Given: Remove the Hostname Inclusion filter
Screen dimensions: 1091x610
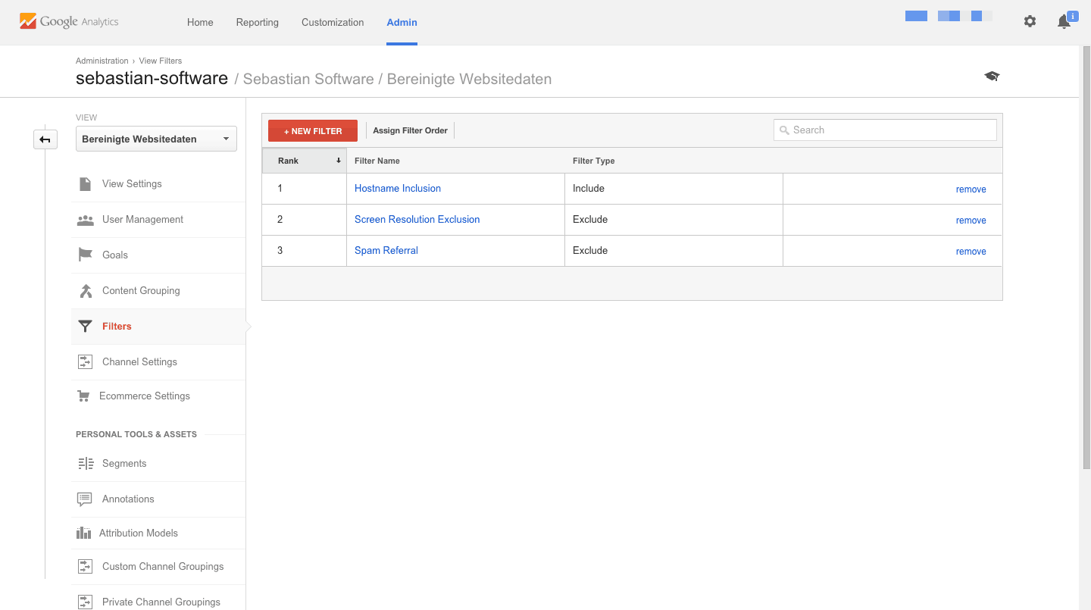Looking at the screenshot, I should 971,189.
